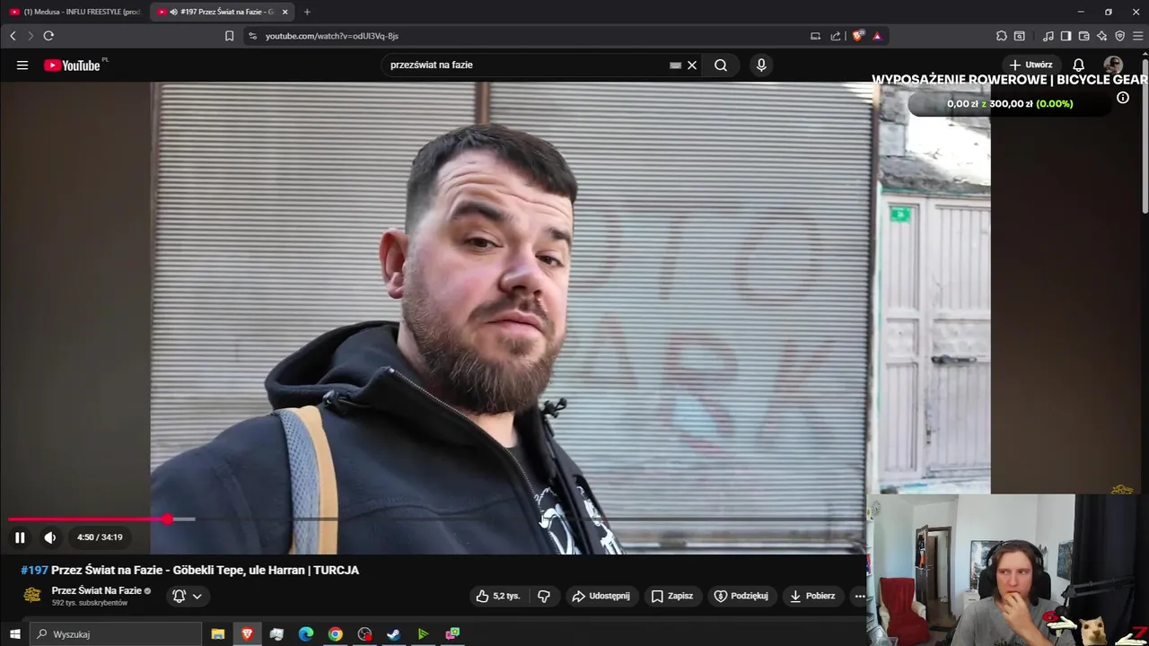Start voice search with the microphone icon
This screenshot has height=646, width=1149.
point(761,65)
